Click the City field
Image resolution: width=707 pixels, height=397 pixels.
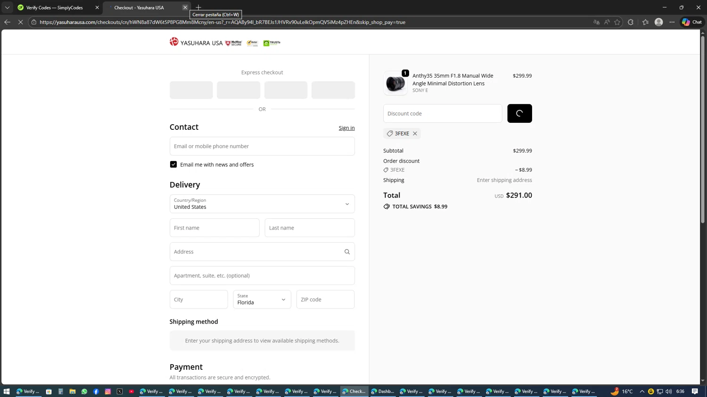pyautogui.click(x=199, y=299)
